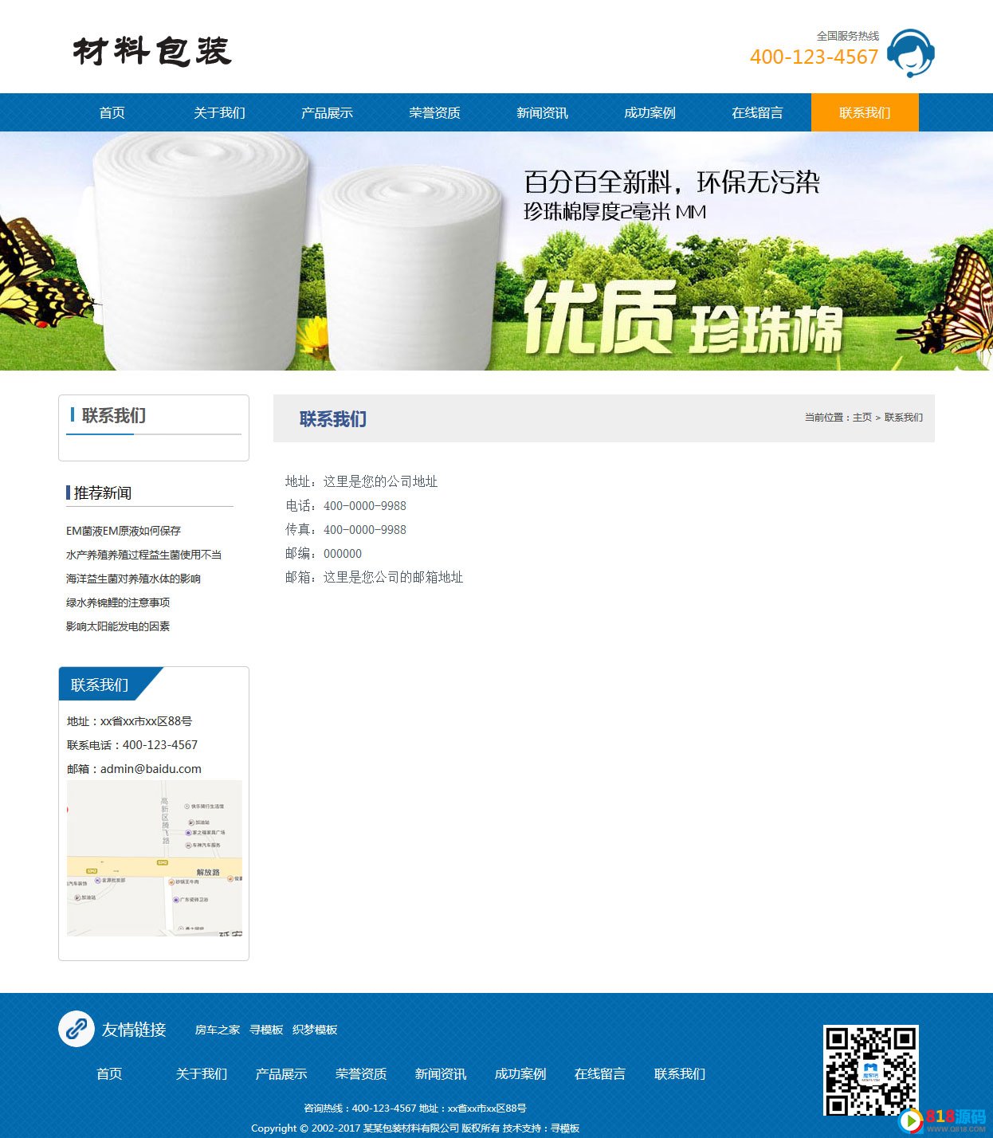Visit the 房车之家 friendly link
Viewport: 993px width, 1138px height.
(217, 1030)
